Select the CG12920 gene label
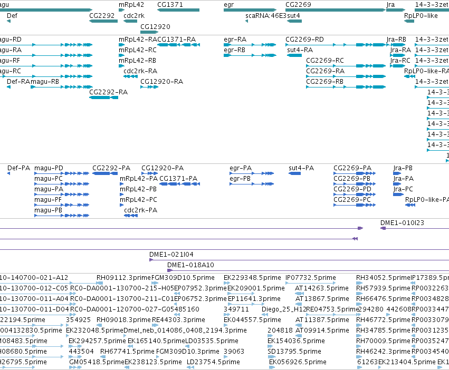The width and height of the screenshot is (449, 370). [x=155, y=26]
